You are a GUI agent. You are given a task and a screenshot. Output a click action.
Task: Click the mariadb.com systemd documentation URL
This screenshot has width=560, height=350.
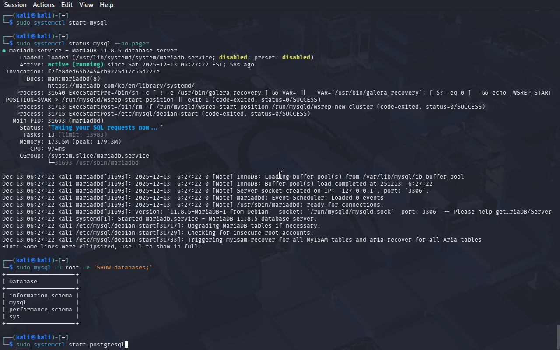tap(121, 85)
